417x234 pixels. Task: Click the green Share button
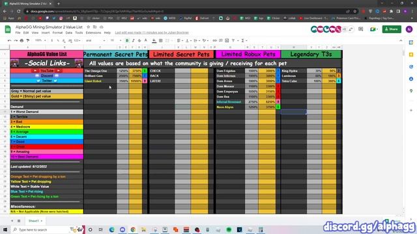[x=392, y=29]
